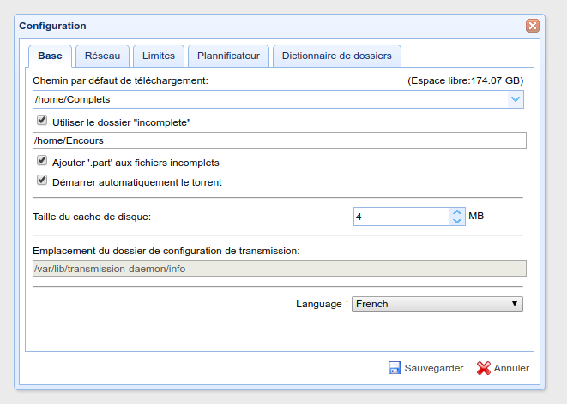Select the Base tab
567x404 pixels.
[50, 56]
